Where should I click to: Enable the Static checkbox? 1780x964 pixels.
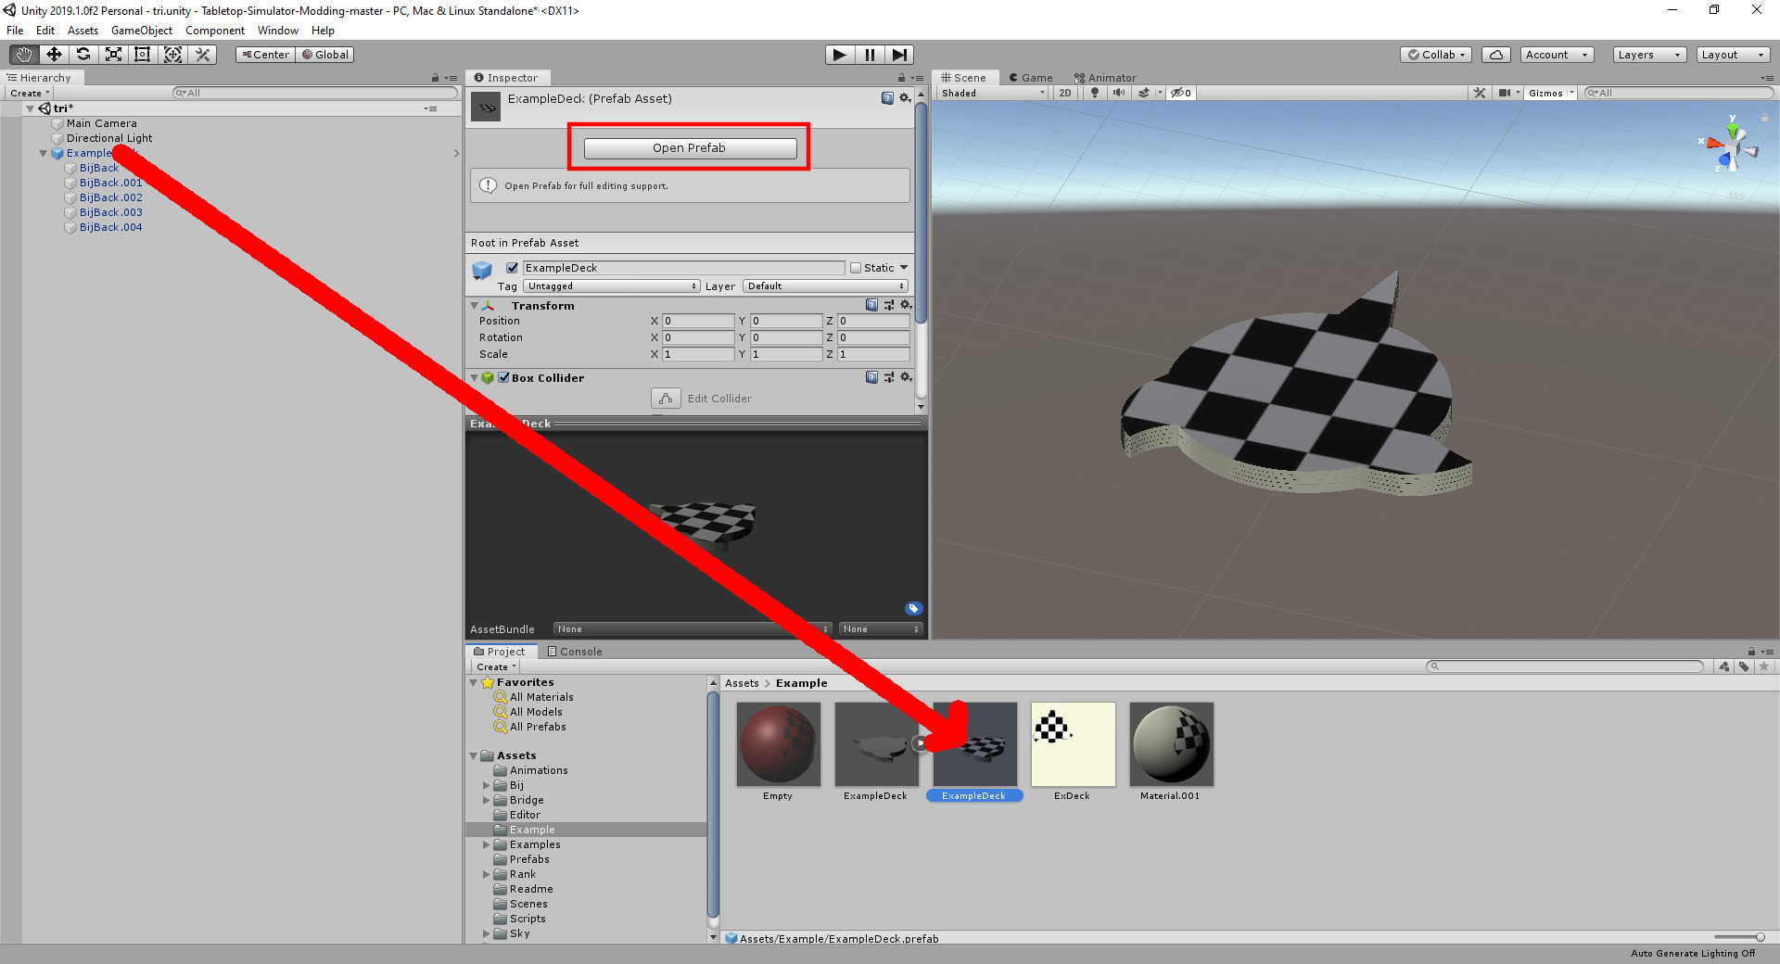tap(856, 268)
